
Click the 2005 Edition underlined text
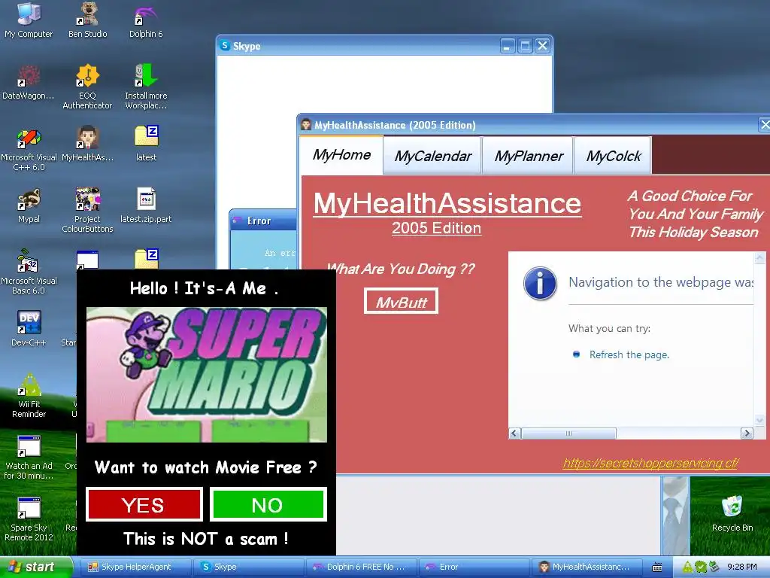click(x=436, y=228)
